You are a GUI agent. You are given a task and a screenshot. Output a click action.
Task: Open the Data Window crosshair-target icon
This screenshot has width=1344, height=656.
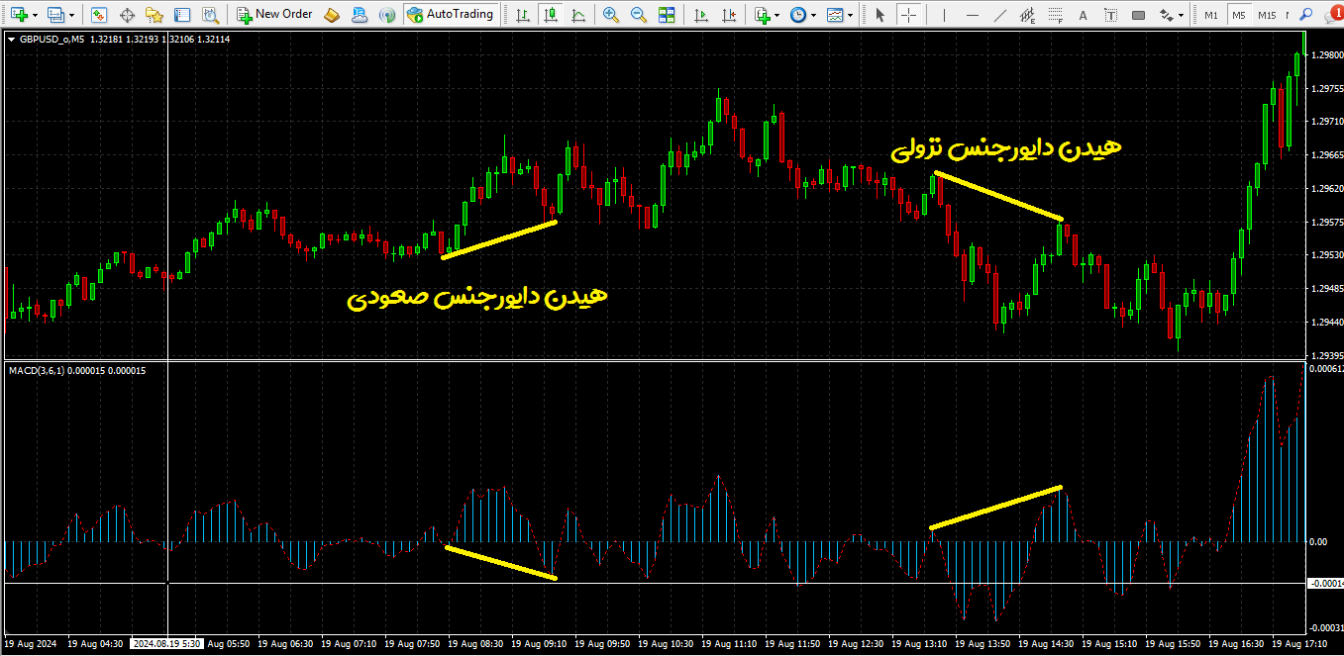click(x=127, y=15)
